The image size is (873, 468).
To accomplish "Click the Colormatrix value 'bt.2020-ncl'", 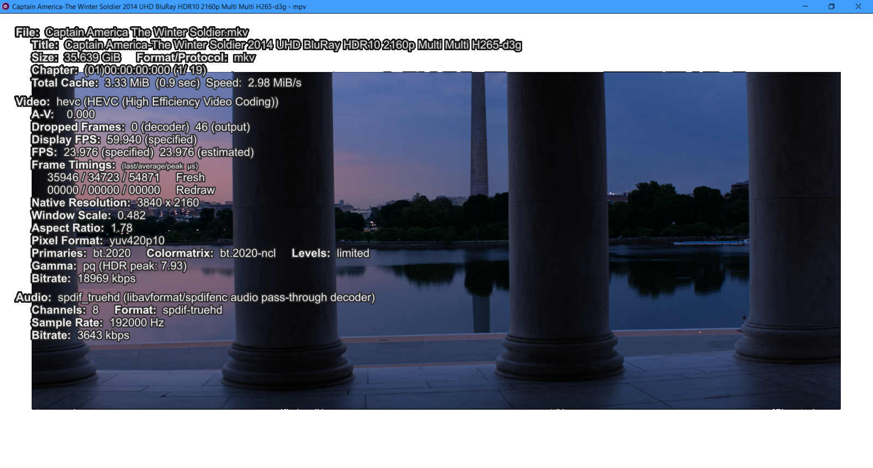I will (x=248, y=253).
